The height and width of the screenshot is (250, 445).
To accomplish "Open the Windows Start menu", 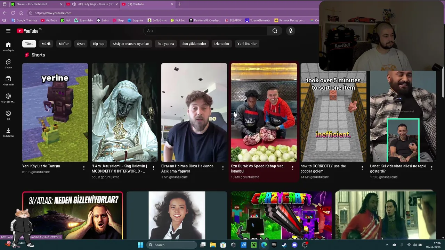I will (140, 245).
